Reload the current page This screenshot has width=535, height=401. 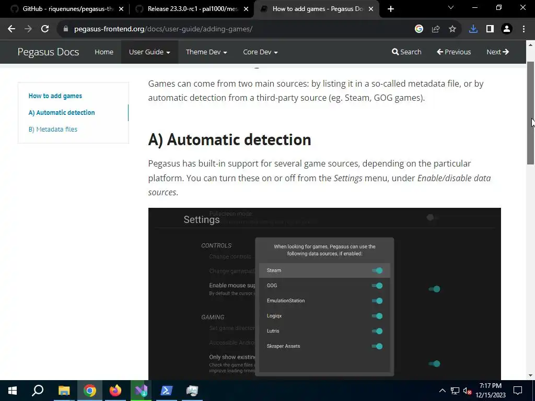point(45,29)
